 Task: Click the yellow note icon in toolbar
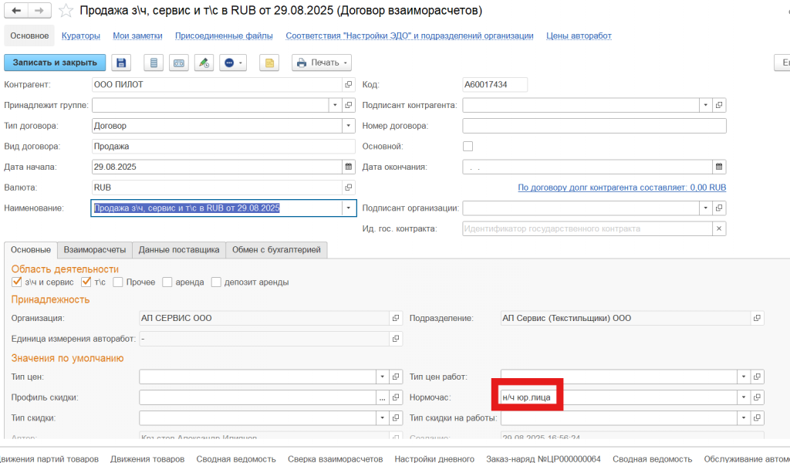268,63
